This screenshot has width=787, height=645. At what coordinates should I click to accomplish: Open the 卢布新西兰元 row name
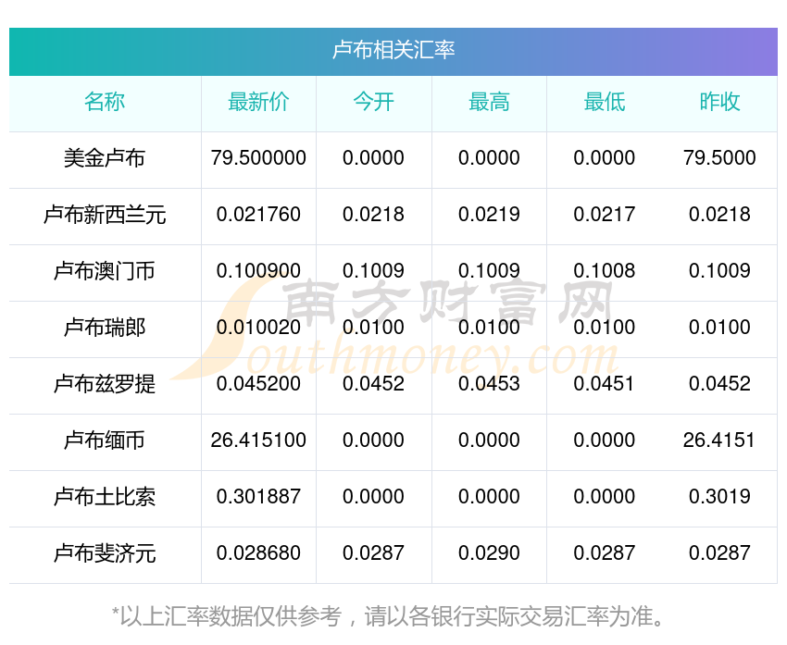pyautogui.click(x=105, y=215)
